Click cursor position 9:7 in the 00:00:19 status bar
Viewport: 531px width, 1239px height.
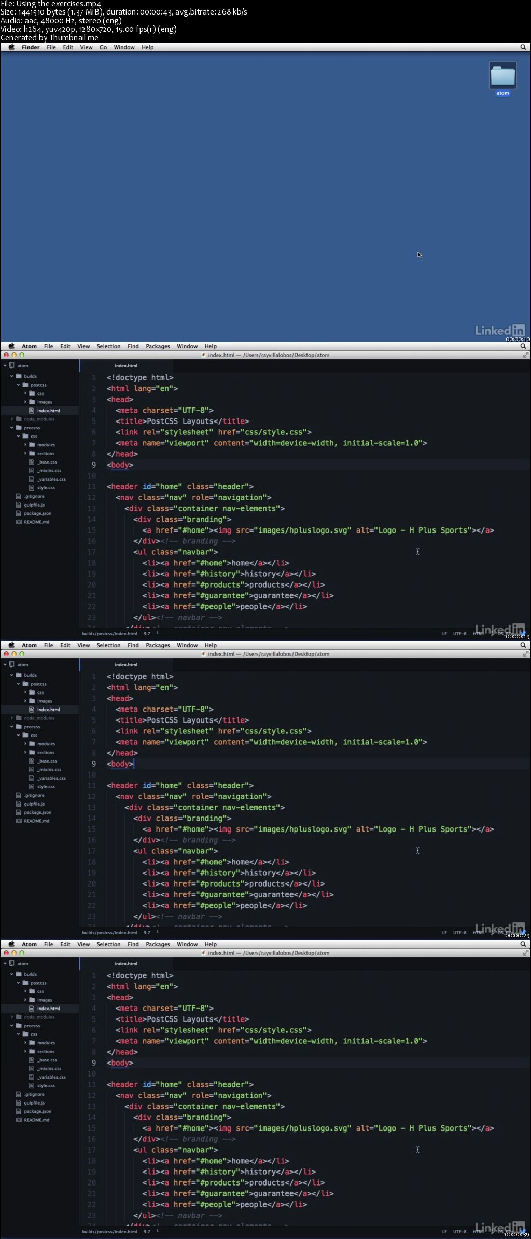point(147,634)
